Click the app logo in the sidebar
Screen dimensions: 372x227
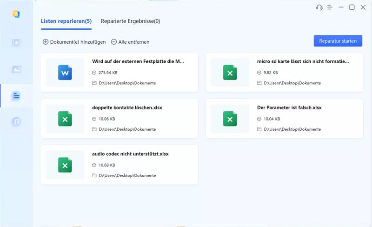pos(16,14)
